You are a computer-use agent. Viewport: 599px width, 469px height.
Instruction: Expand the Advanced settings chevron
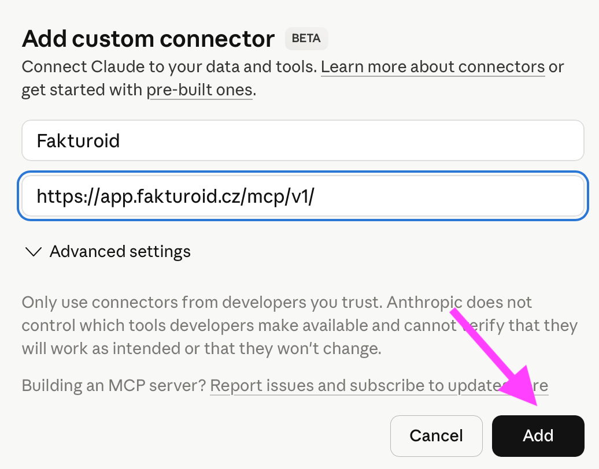tap(34, 252)
